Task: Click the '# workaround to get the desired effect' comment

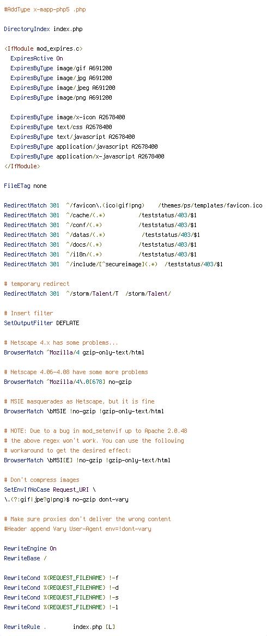Action: tap(68, 450)
